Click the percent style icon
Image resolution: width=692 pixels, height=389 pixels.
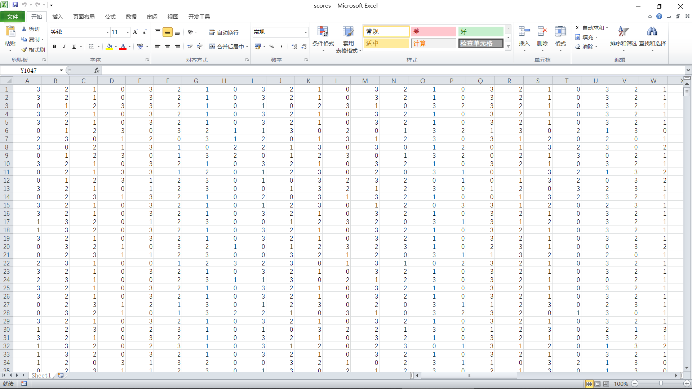271,46
